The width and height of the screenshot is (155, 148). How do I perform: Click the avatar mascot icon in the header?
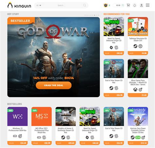(x=106, y=5)
